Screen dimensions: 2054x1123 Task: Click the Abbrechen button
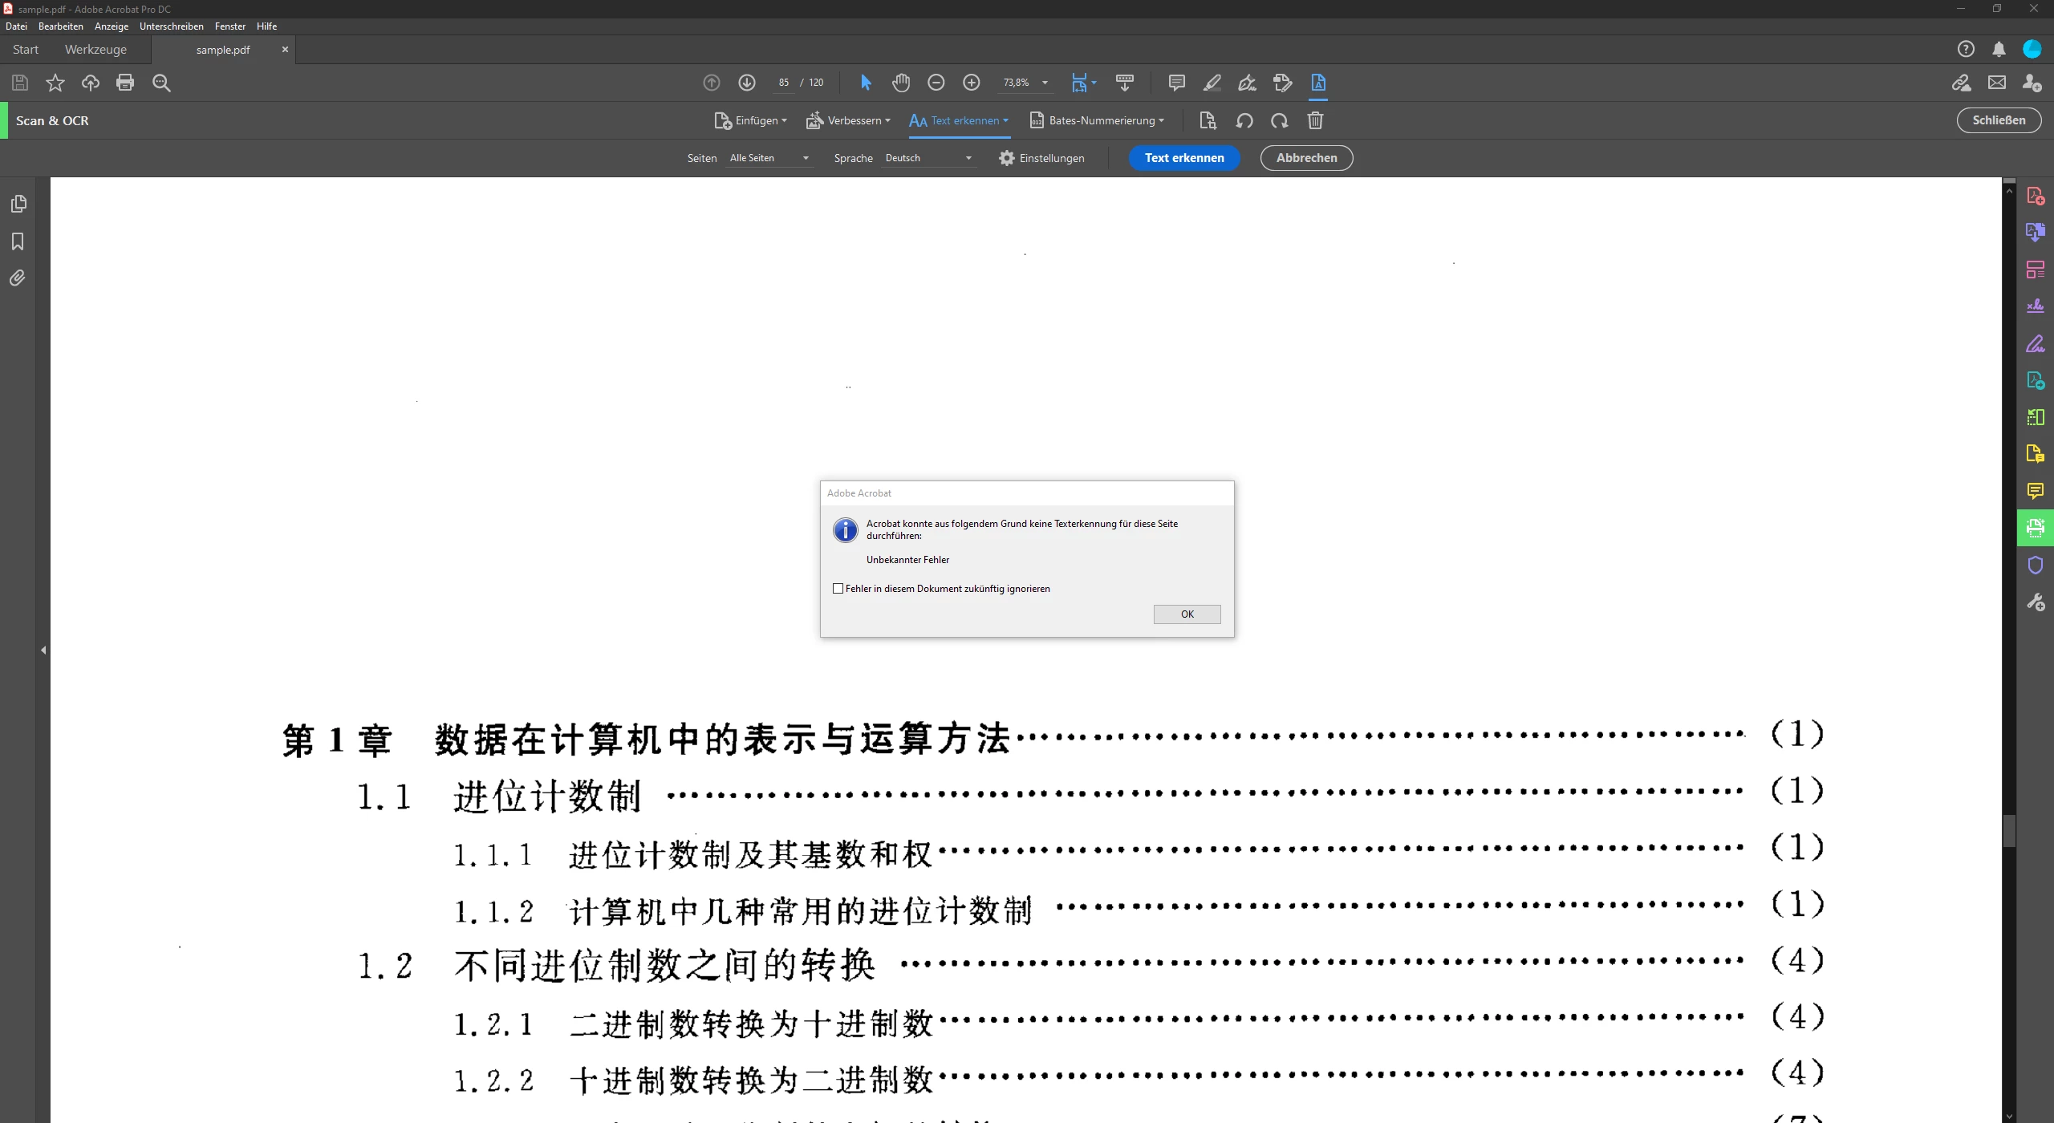[1305, 158]
